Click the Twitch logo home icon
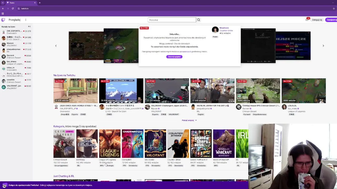337x189 pixels. point(3,20)
